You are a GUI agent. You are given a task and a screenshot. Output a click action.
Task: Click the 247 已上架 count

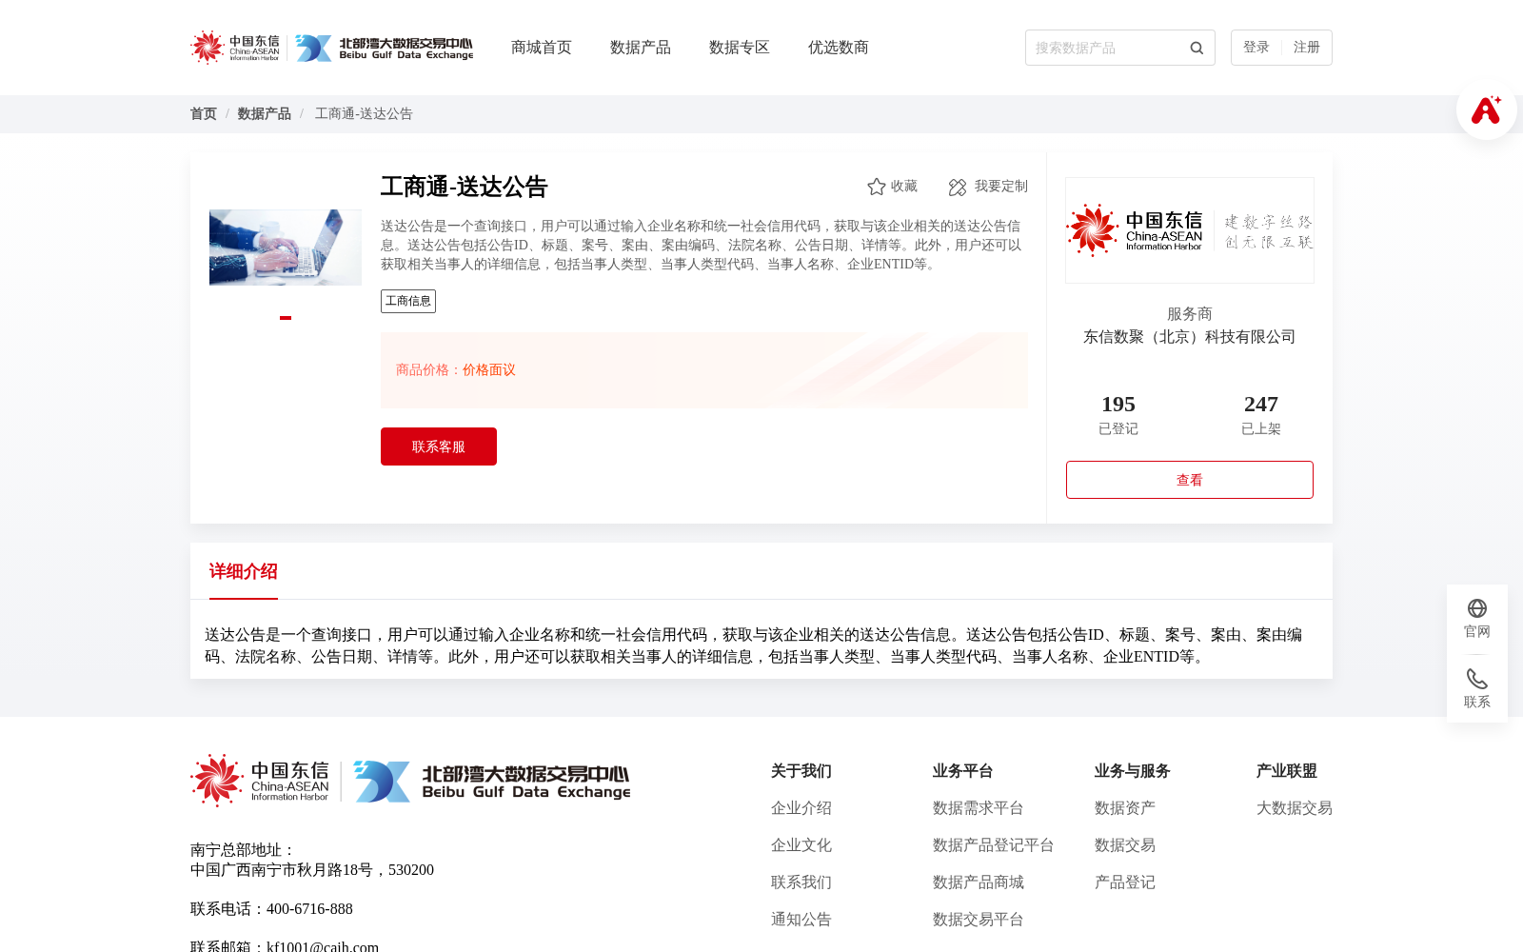coord(1261,415)
